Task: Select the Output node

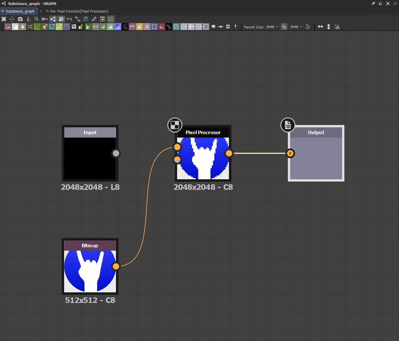Action: (x=316, y=153)
